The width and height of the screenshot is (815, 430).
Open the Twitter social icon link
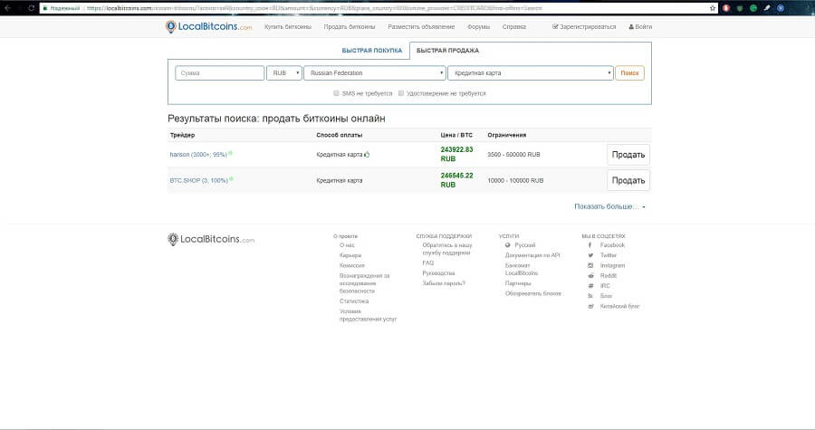pos(590,255)
